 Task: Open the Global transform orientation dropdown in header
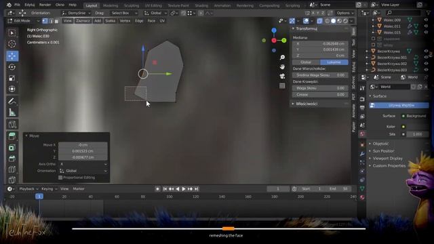point(155,13)
